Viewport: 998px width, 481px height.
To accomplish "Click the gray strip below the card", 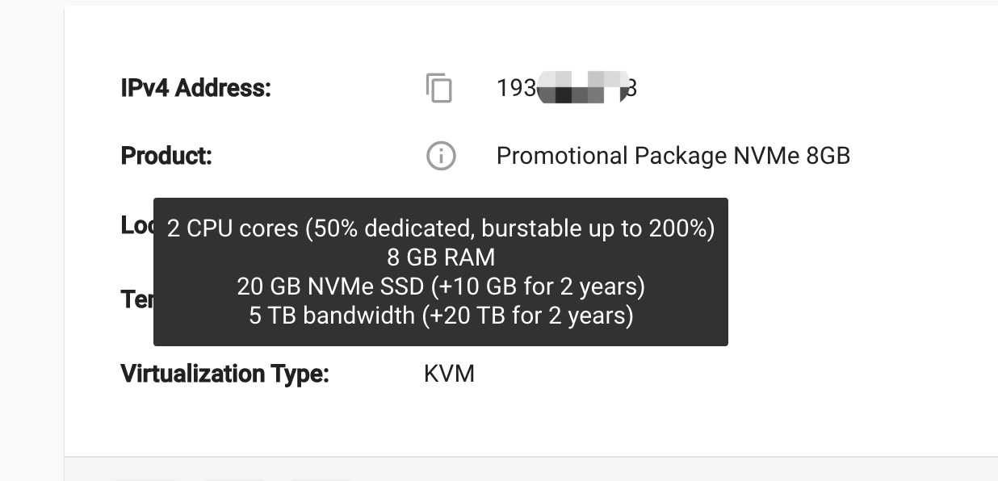I will 531,470.
